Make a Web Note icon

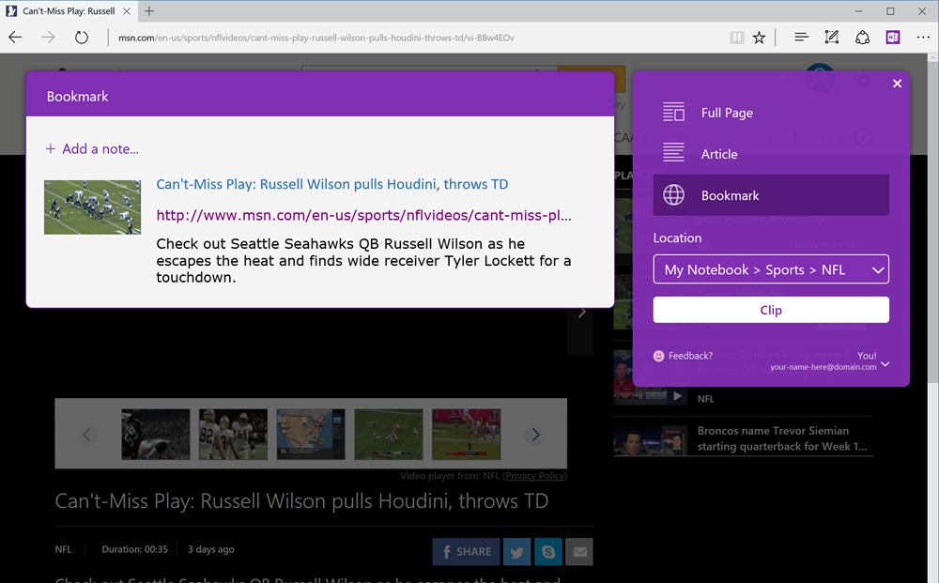click(x=832, y=38)
